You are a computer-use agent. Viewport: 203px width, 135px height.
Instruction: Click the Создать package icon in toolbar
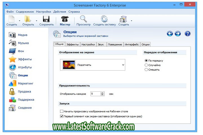click(x=123, y=19)
